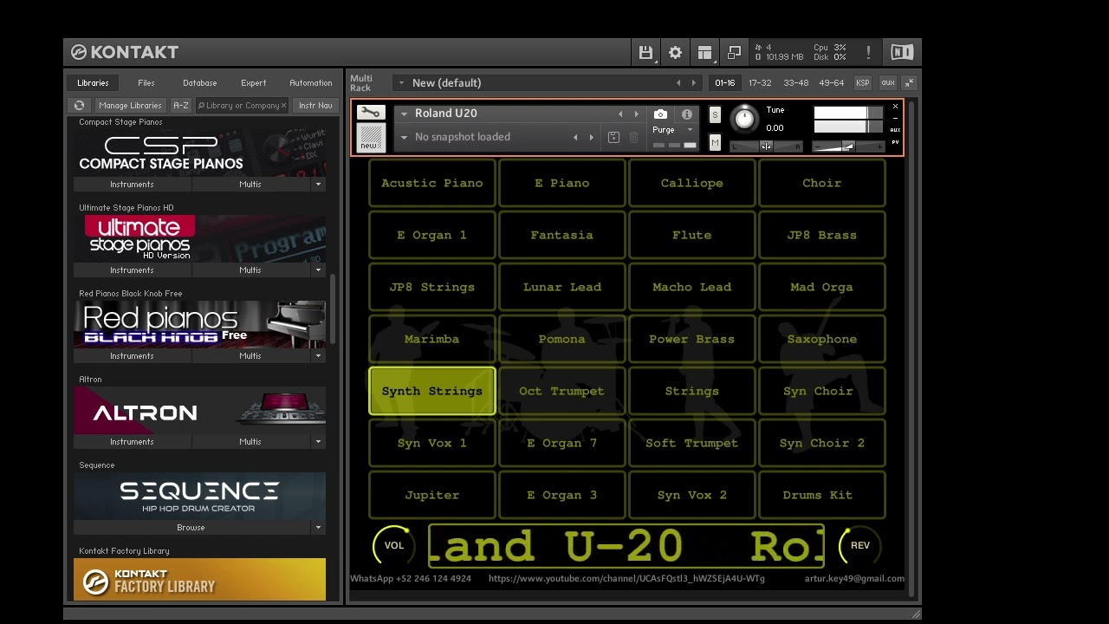Toggle KSP multi script button

coord(863,83)
